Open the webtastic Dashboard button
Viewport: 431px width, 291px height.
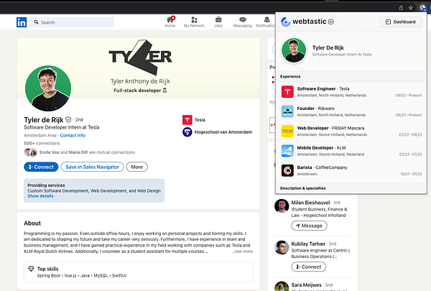[x=401, y=22]
